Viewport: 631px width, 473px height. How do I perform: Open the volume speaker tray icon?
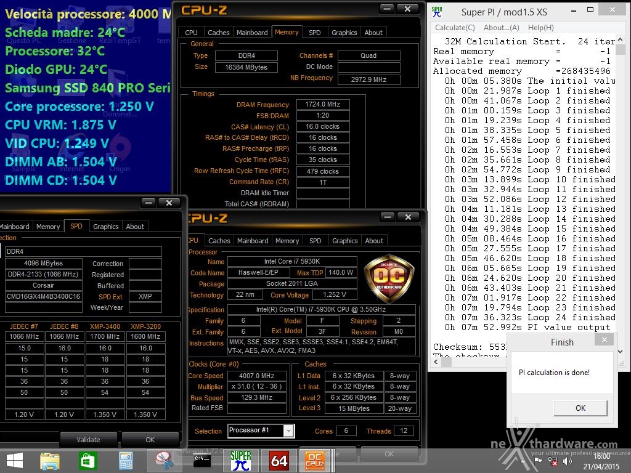pos(568,461)
